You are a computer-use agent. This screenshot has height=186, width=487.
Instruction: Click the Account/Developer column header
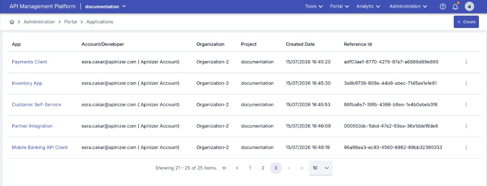click(103, 44)
